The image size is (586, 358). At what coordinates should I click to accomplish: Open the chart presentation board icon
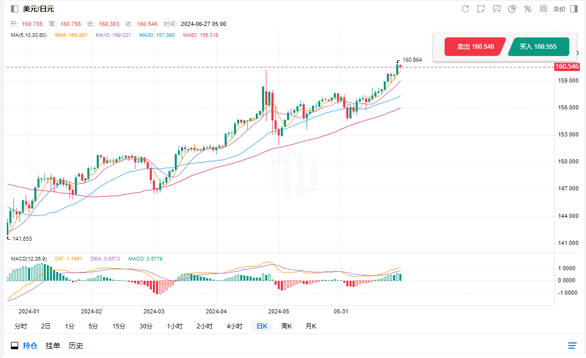(497, 9)
